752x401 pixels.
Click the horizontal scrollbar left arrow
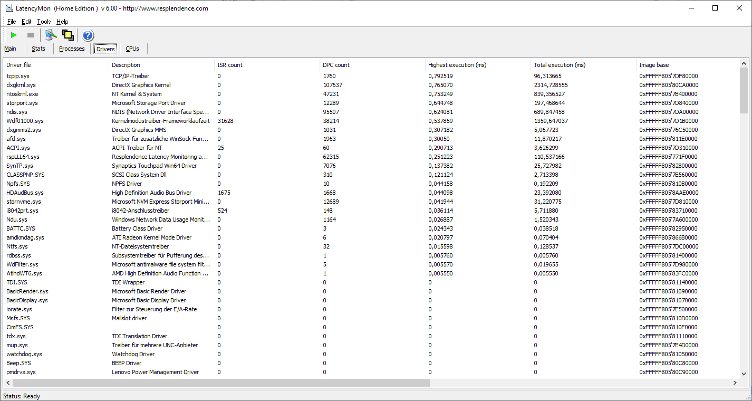[x=7, y=383]
